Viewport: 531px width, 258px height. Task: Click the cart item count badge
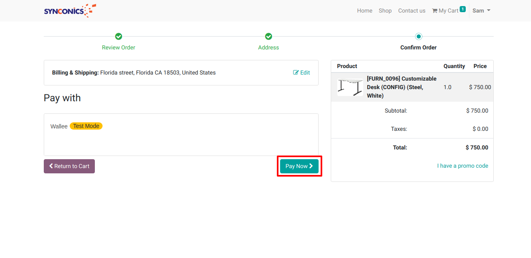tap(462, 9)
